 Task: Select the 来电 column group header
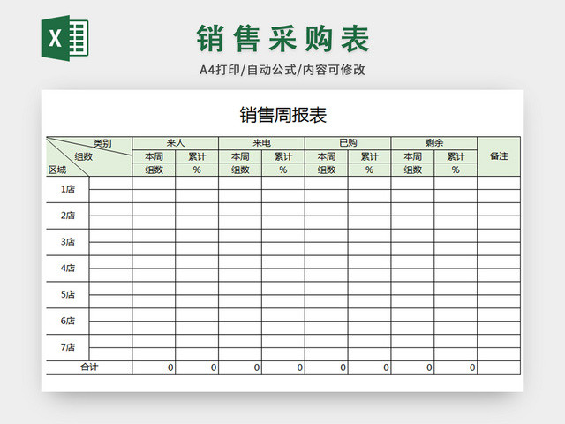(261, 143)
